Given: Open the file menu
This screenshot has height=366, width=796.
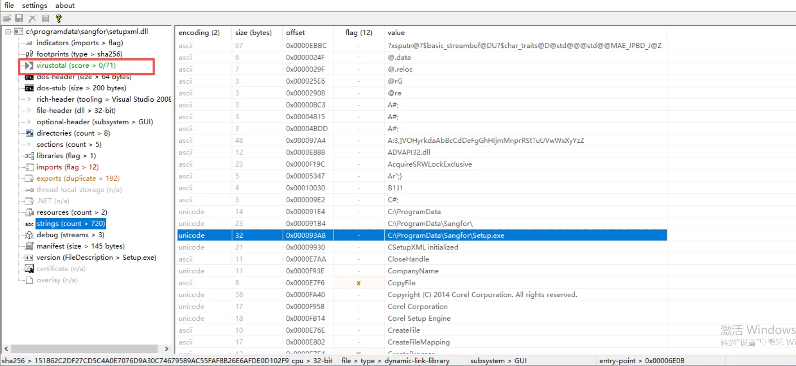Looking at the screenshot, I should tap(9, 5).
